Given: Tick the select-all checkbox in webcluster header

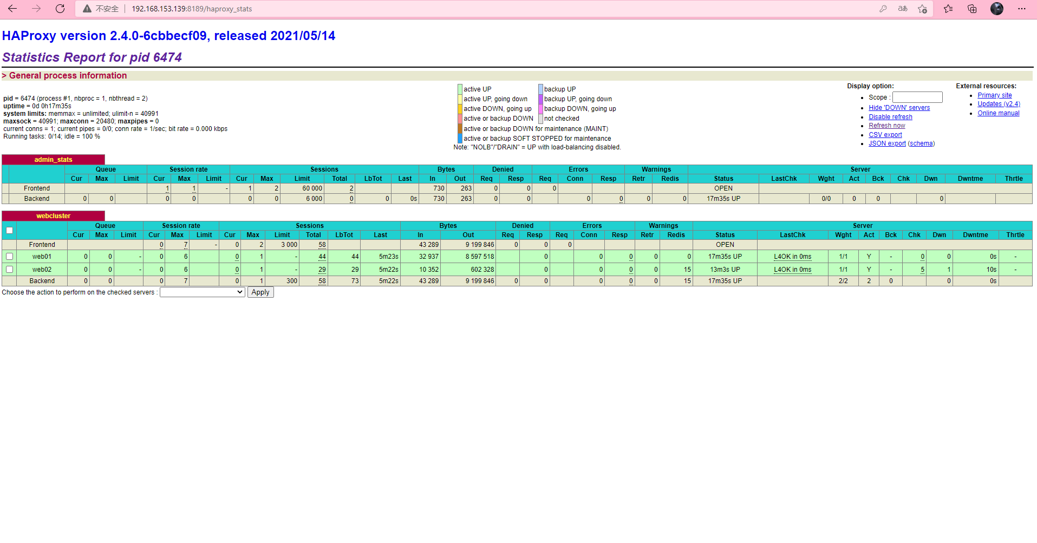Looking at the screenshot, I should click(x=9, y=230).
